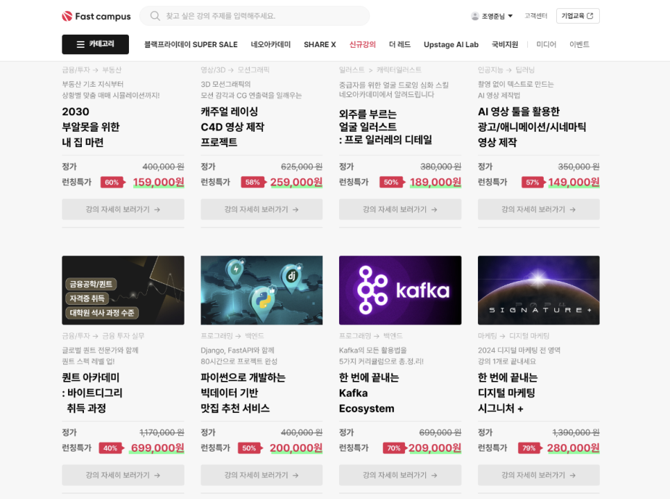Open the 미디어 menu item
670x499 pixels.
pos(546,44)
